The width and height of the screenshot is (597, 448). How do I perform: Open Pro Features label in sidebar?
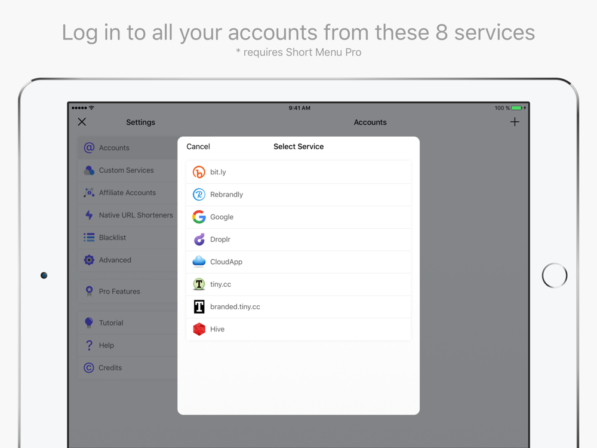(119, 291)
